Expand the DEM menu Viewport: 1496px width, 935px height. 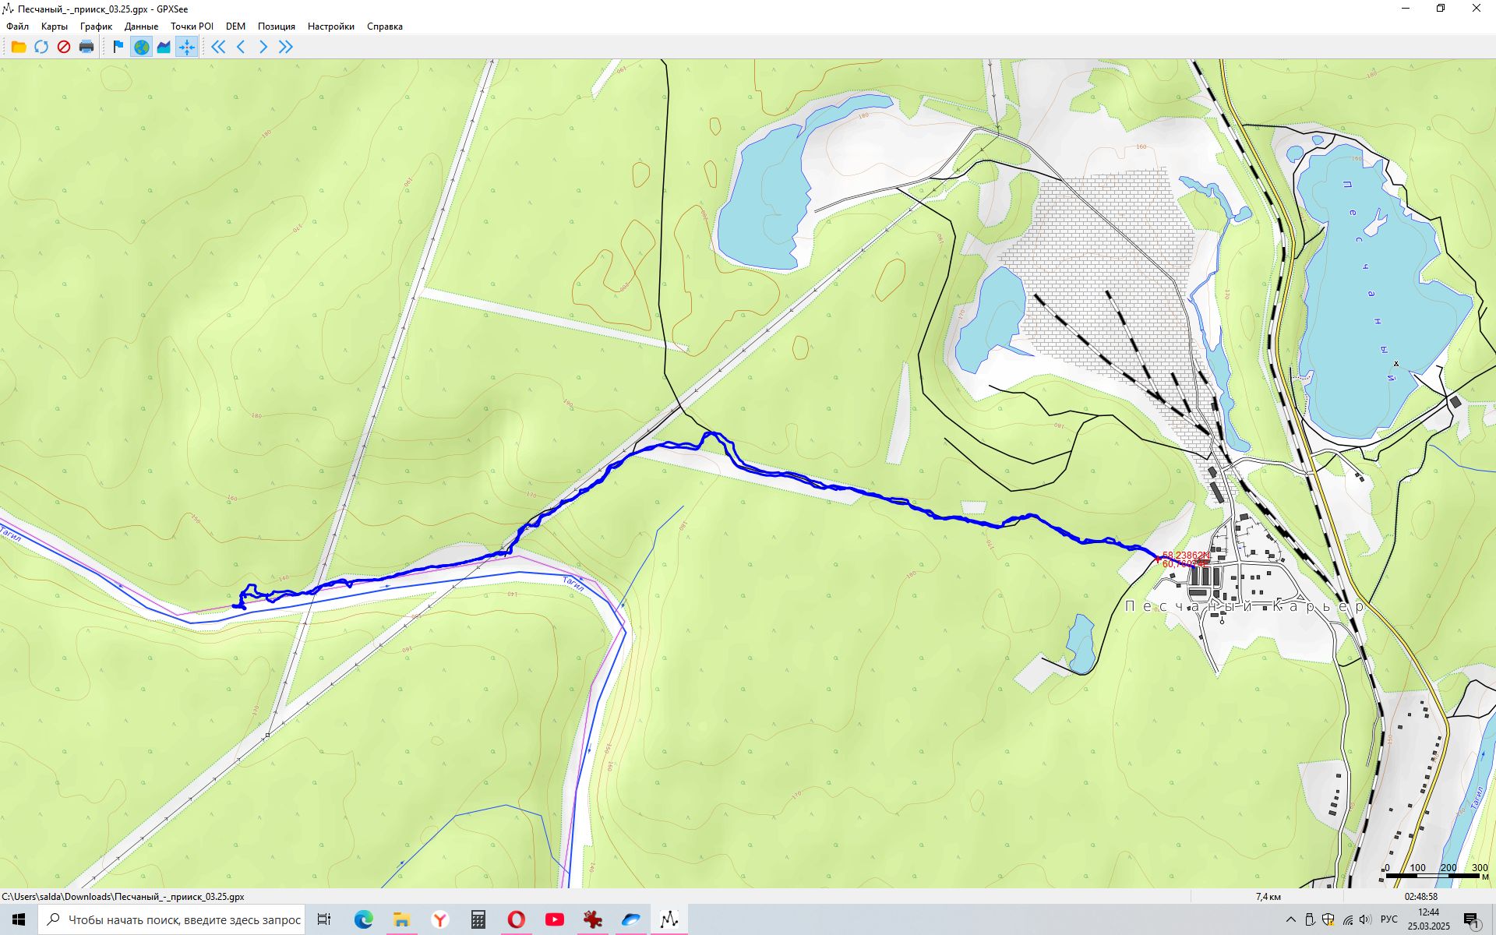(235, 26)
